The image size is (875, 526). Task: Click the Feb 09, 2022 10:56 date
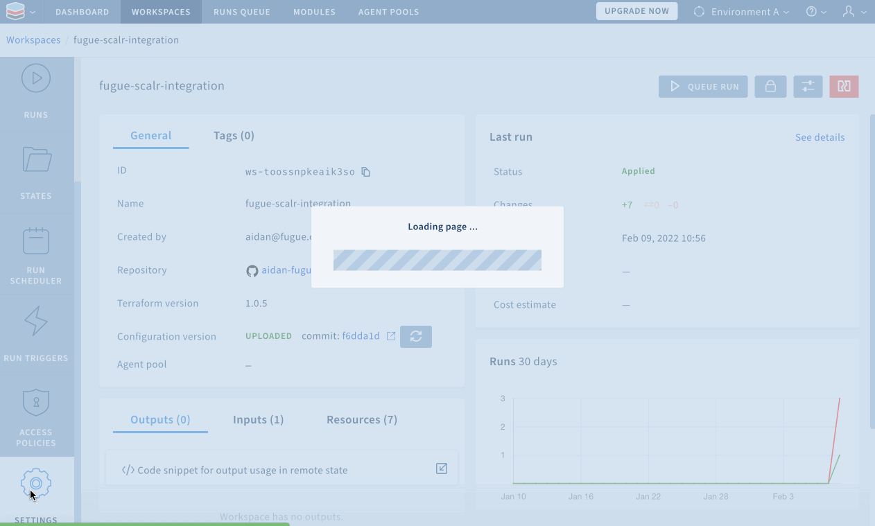[664, 238]
